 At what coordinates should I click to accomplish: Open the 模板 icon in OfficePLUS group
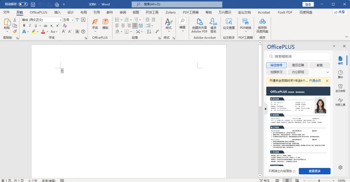click(105, 24)
